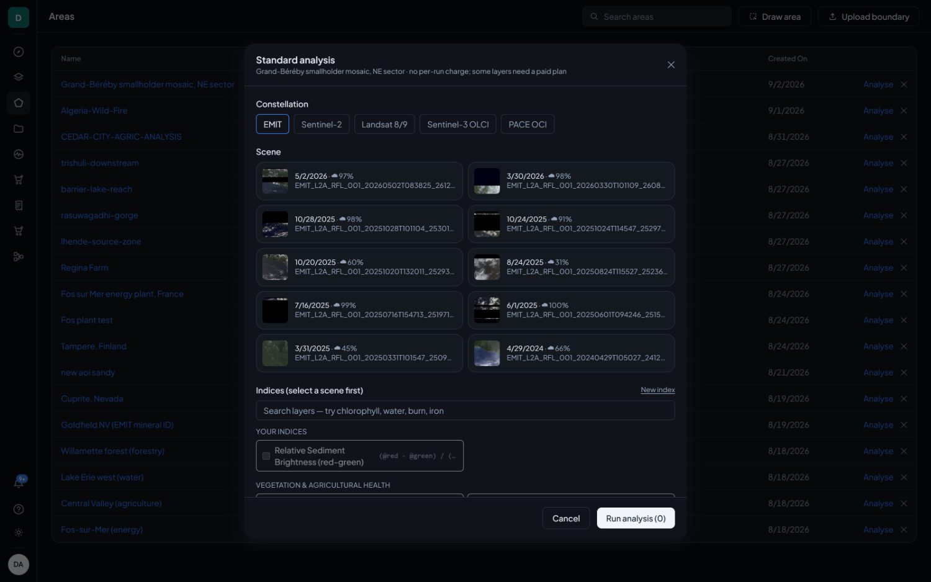Focus the Search areas field
This screenshot has height=582, width=931.
tap(657, 17)
